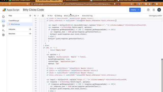Click the Apps Script logo
This screenshot has width=163, height=92.
tap(4, 10)
